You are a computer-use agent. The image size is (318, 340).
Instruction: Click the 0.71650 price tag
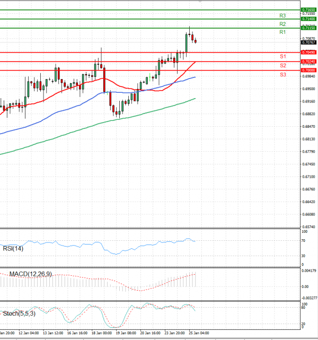click(x=308, y=10)
